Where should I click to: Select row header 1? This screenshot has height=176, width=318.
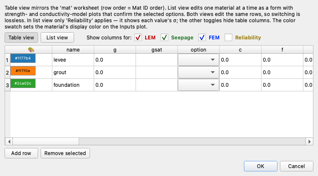[8, 60]
